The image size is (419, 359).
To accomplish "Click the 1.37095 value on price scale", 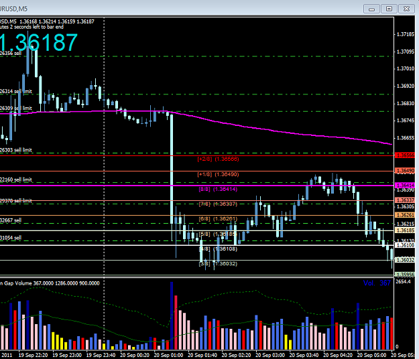I will (x=406, y=52).
